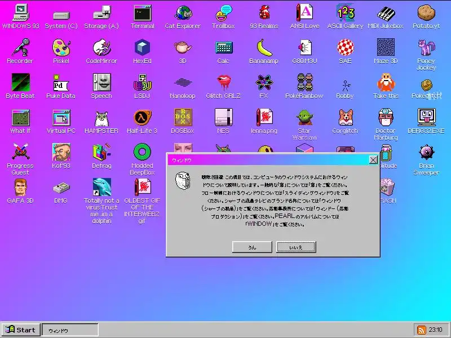Open the ASCII Gallery icon
Viewport: 451px width, 338px height.
[x=345, y=12]
